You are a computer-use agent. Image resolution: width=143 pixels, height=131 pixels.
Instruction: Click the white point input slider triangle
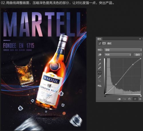141,96
